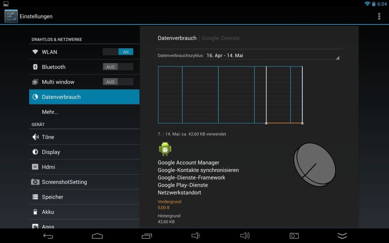
Task: Tap the right white sweep handle on chart
Action: (302, 123)
